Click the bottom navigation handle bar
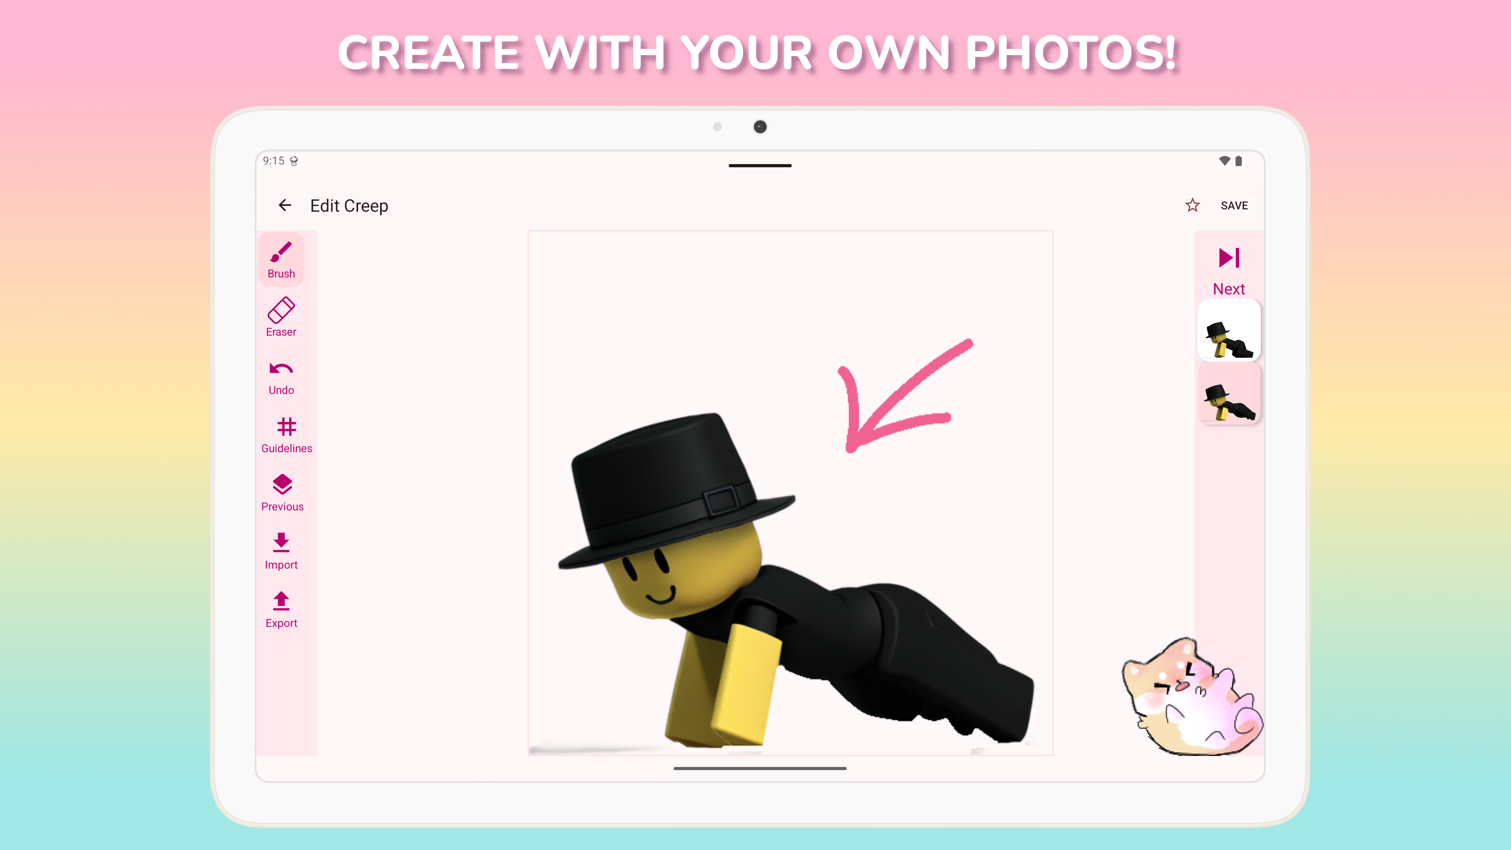This screenshot has width=1511, height=850. pos(759,768)
